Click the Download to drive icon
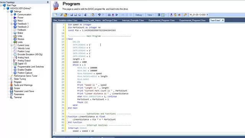The image size is (245, 138). click(x=113, y=15)
